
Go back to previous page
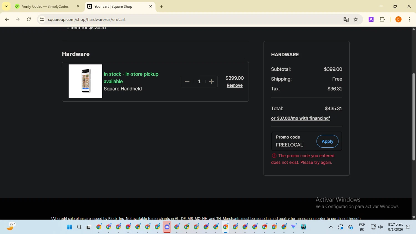[7, 19]
